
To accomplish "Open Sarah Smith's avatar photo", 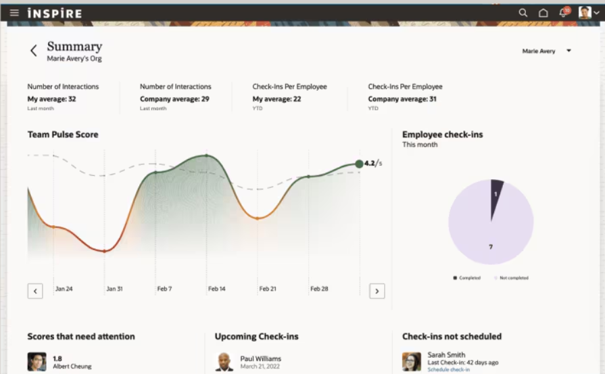I will (x=412, y=362).
